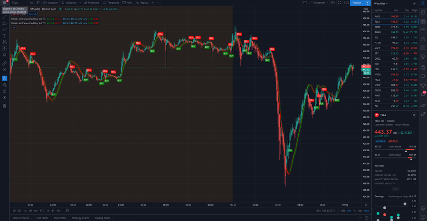Image resolution: width=427 pixels, height=221 pixels.
Task: Select the zoom in tool
Action: [5, 70]
